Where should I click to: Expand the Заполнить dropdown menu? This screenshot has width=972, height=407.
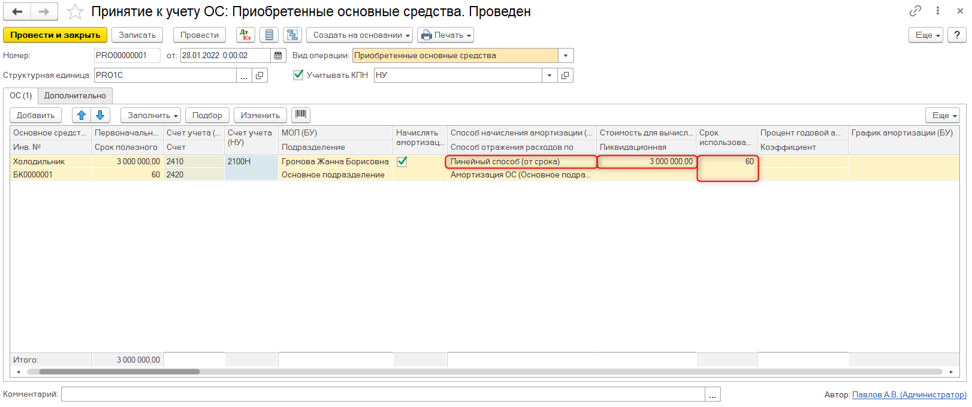[x=150, y=115]
